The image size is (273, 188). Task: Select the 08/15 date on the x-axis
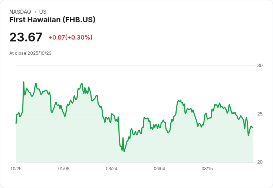(x=207, y=169)
